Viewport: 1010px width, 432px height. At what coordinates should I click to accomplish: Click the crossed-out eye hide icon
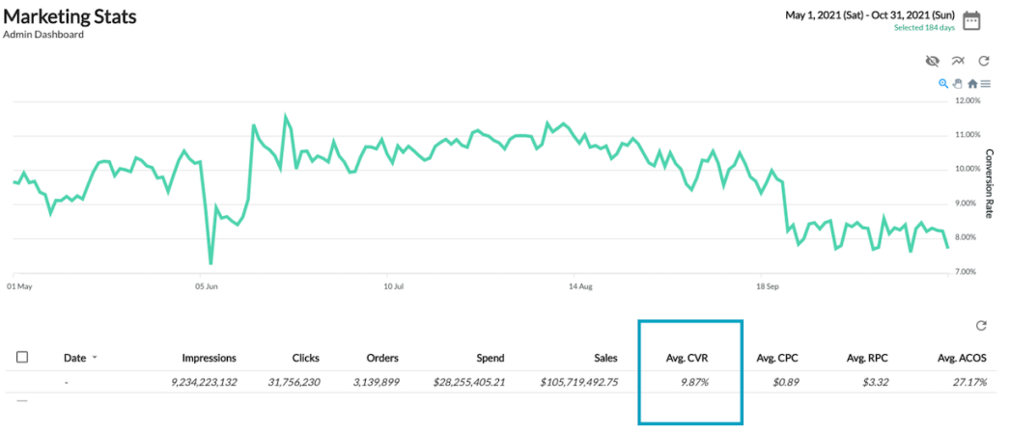pyautogui.click(x=932, y=61)
